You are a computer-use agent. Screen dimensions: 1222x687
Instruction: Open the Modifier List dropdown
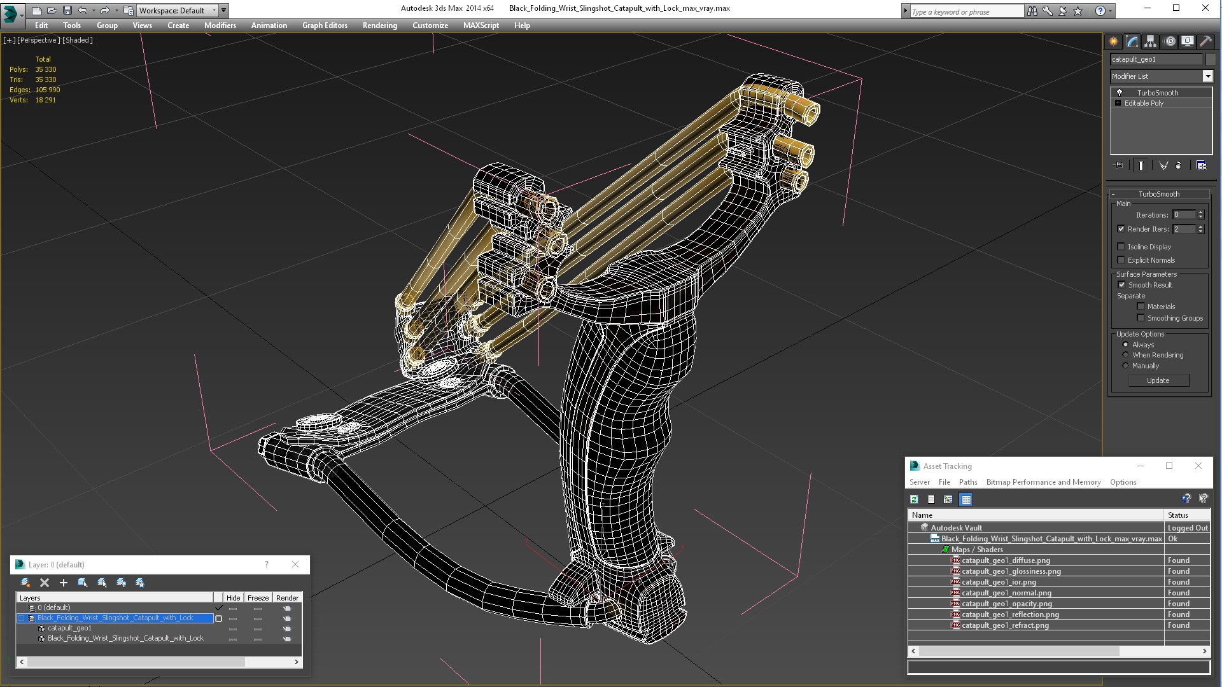(1207, 76)
